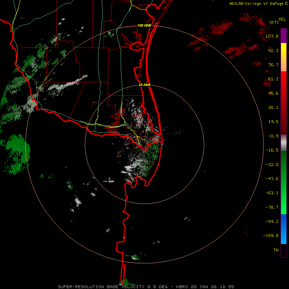This screenshot has height=289, width=289.
Task: Select the 76.7 scale value
Action: (273, 65)
